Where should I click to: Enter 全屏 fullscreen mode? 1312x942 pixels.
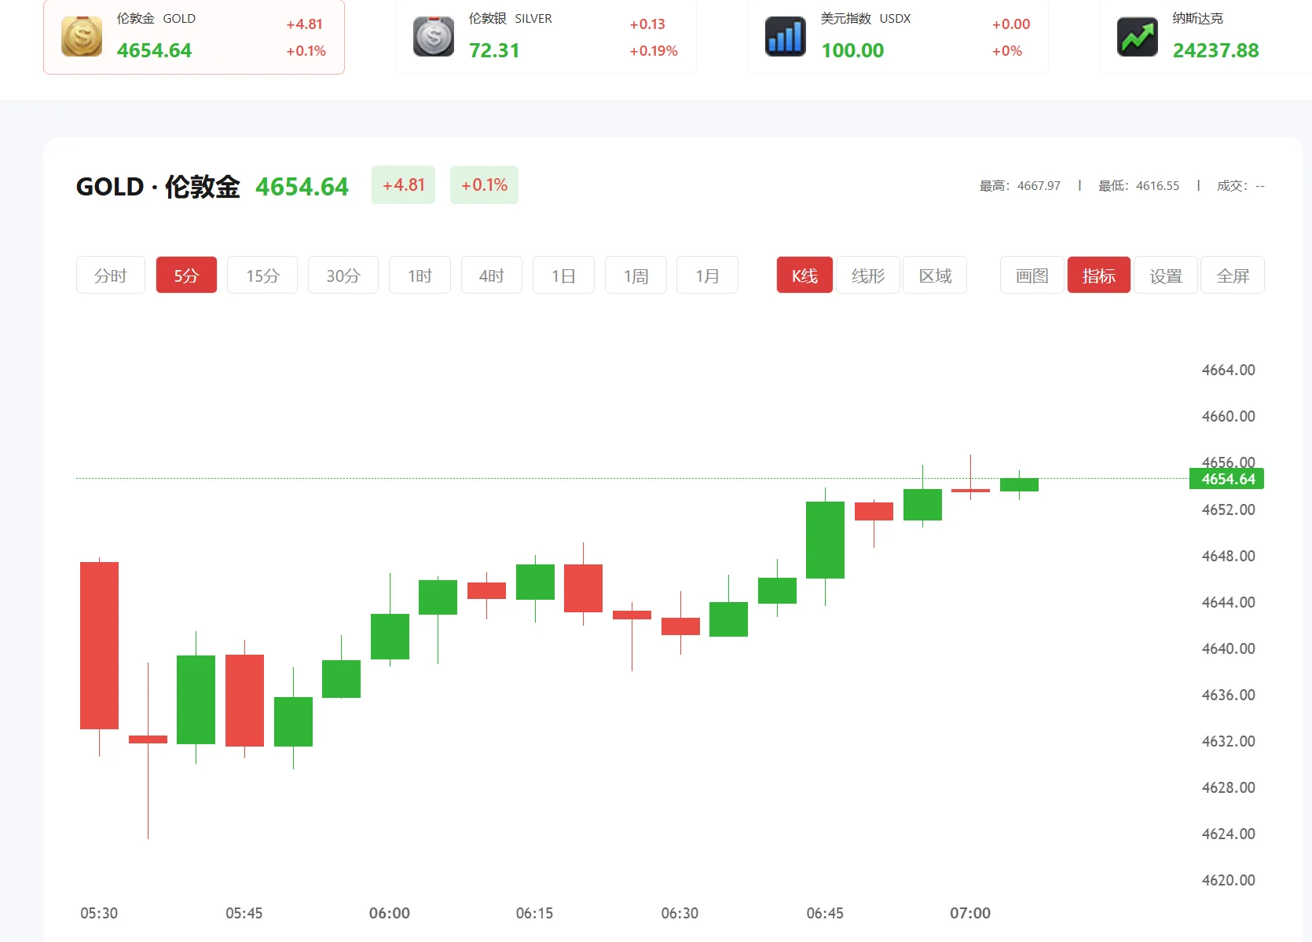pos(1233,276)
